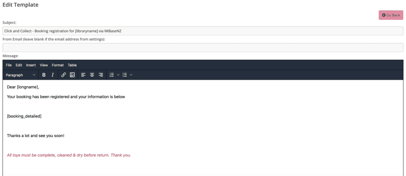The image size is (406, 176).
Task: Insert a link with the chain icon
Action: point(63,75)
